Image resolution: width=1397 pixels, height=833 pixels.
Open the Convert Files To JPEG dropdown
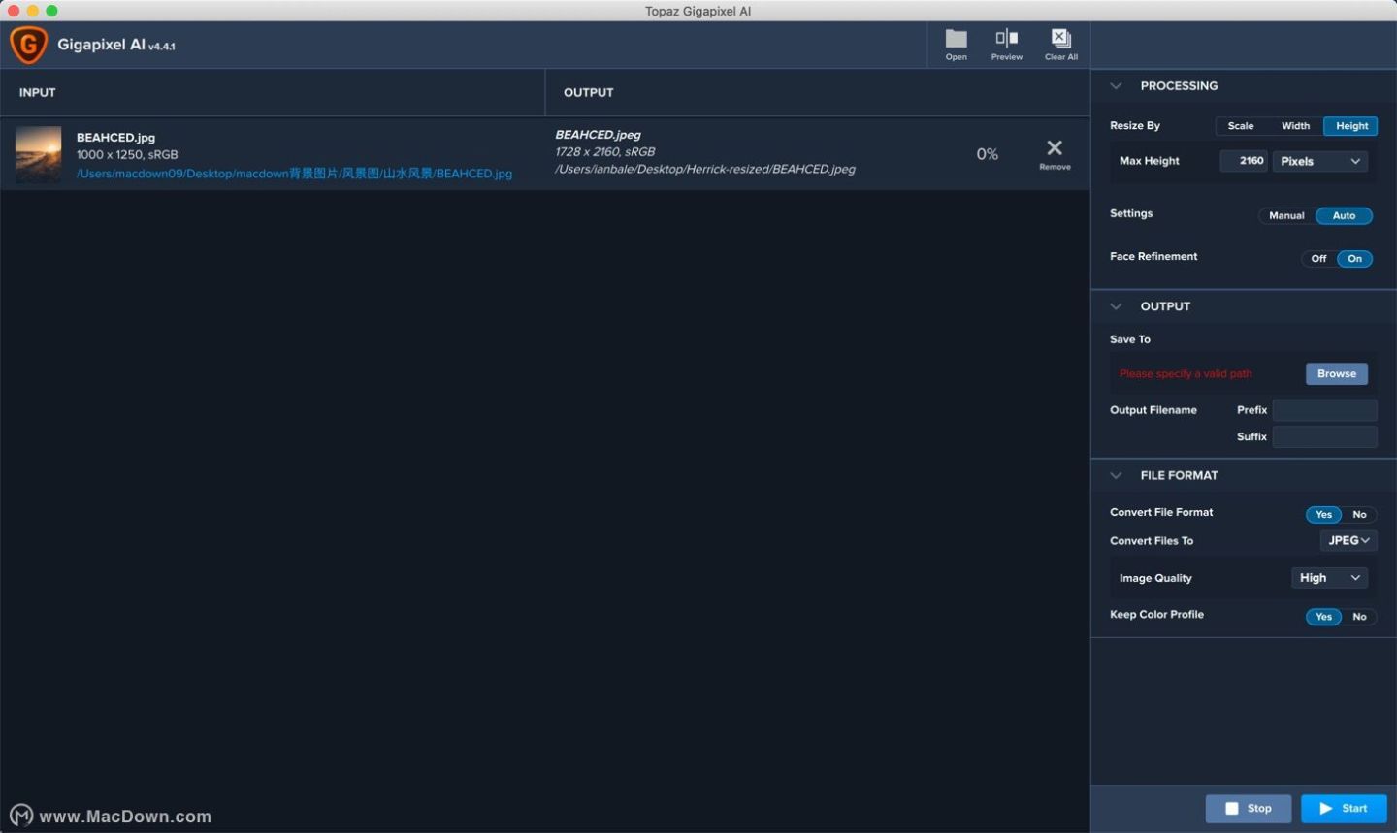pyautogui.click(x=1348, y=541)
